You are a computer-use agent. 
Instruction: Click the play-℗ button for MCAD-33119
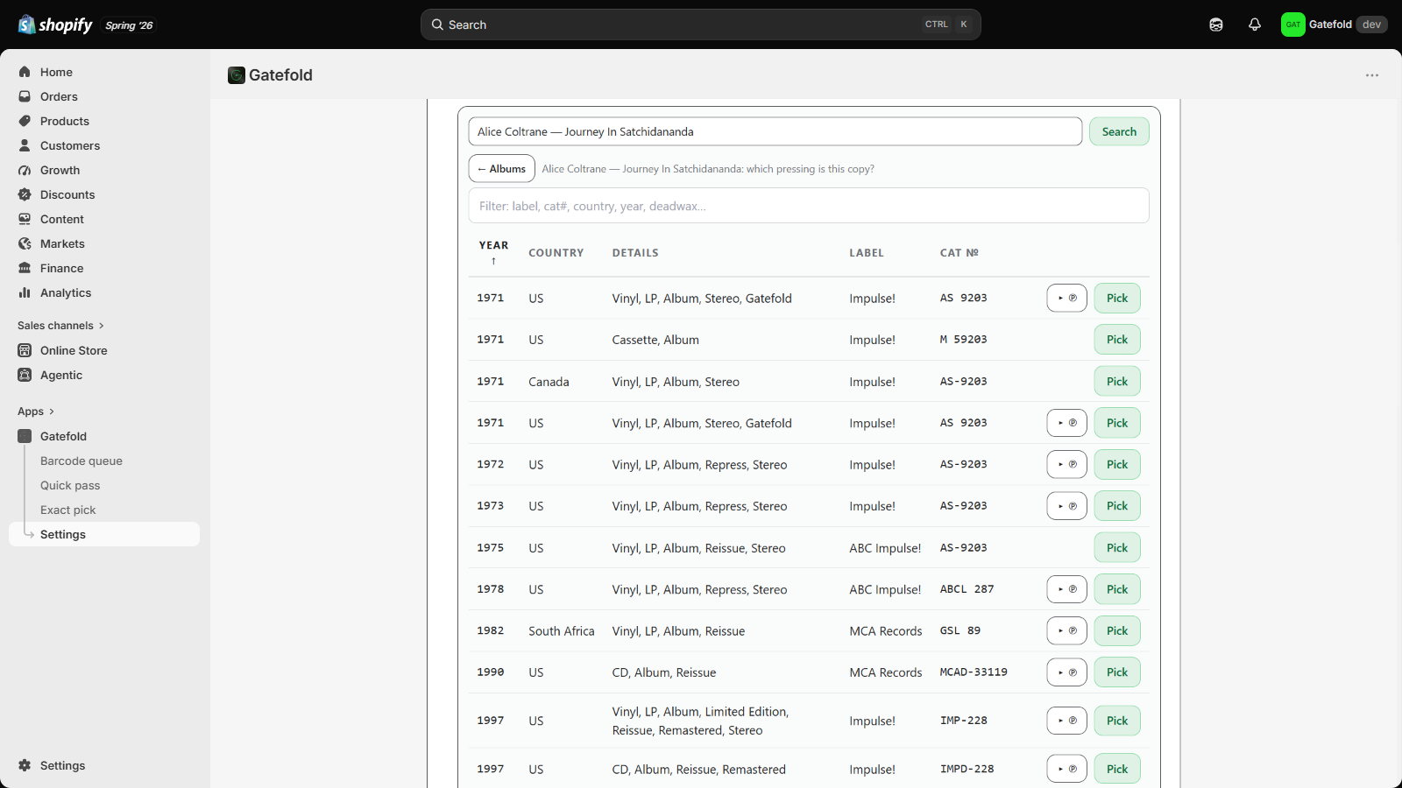[x=1066, y=672]
